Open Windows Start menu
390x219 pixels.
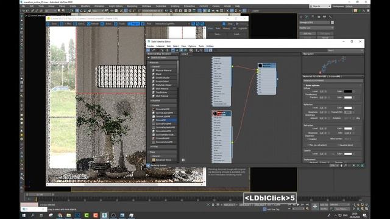coord(24,215)
